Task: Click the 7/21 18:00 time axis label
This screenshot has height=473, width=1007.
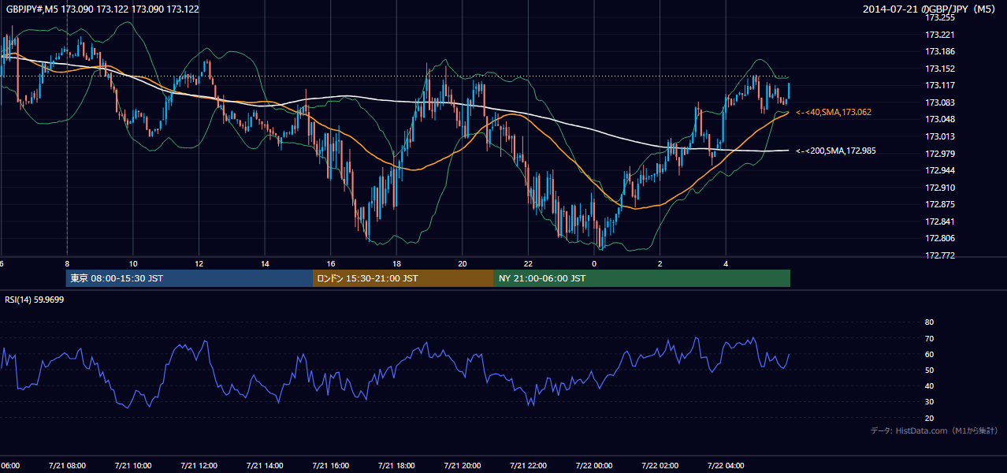Action: coord(396,465)
